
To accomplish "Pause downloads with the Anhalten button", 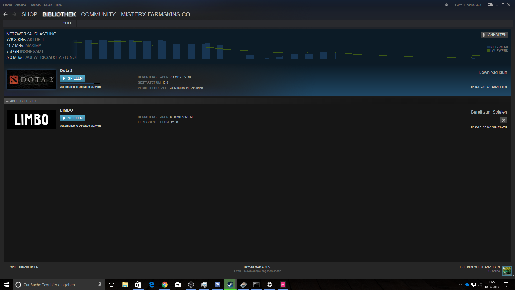I will [x=494, y=35].
